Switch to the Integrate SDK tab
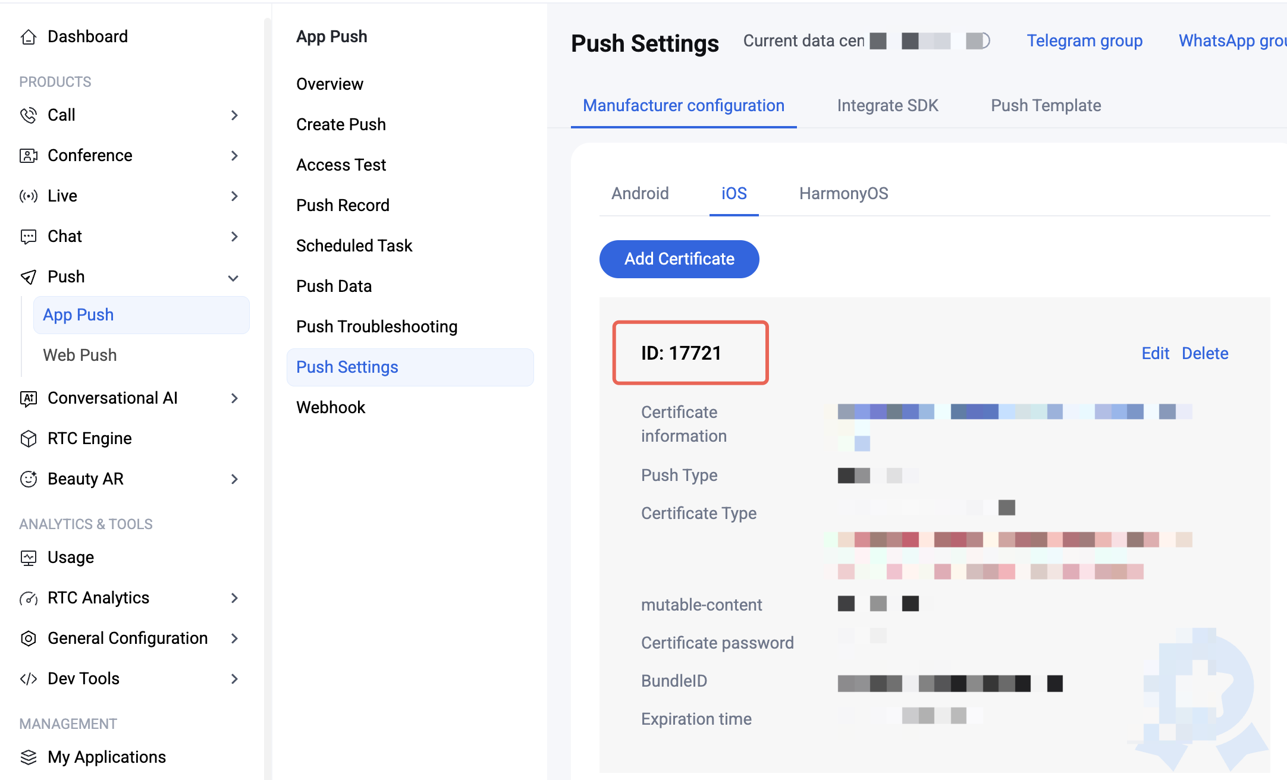1287x780 pixels. 887,106
